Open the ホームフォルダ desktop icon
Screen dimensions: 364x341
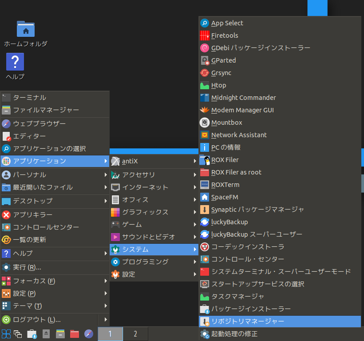26,29
